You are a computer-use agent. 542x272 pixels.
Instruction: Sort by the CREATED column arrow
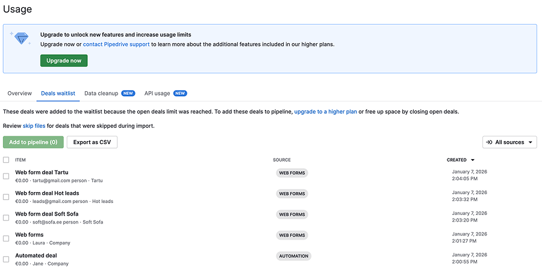point(473,160)
